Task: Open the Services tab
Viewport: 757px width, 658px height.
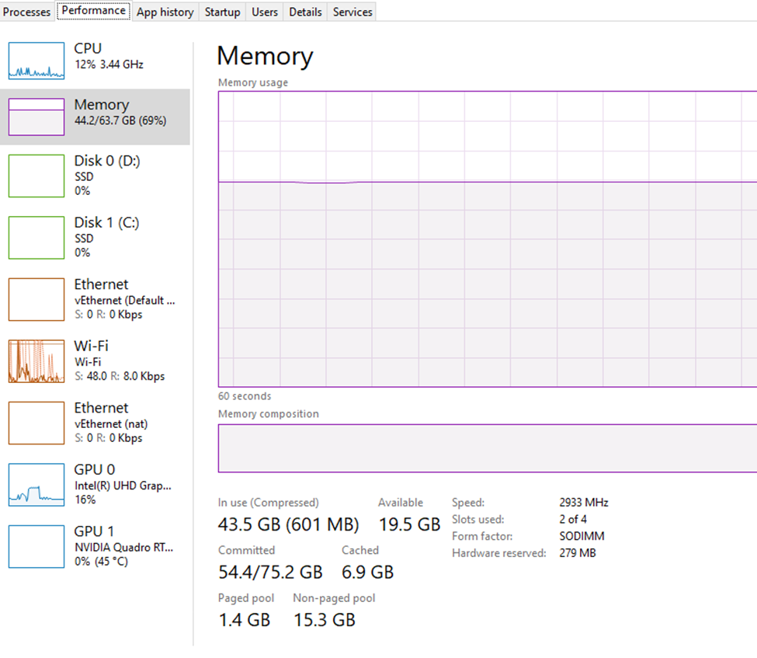Action: [351, 12]
